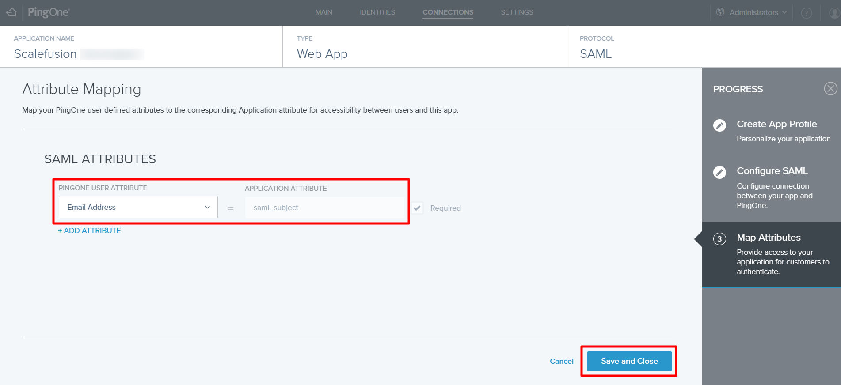Open the SETTINGS tab
This screenshot has width=841, height=385.
[517, 12]
